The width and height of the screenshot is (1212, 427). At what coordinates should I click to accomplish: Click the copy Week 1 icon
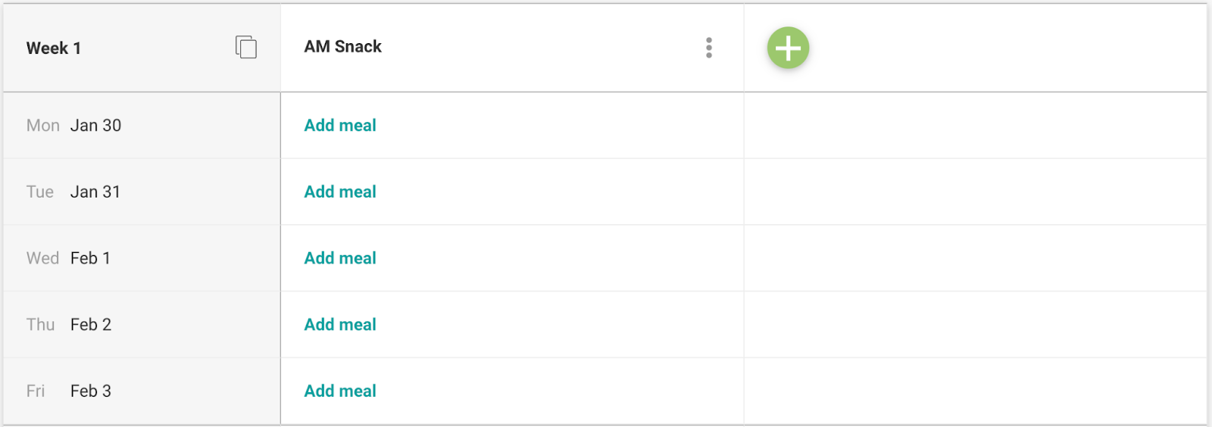[246, 47]
